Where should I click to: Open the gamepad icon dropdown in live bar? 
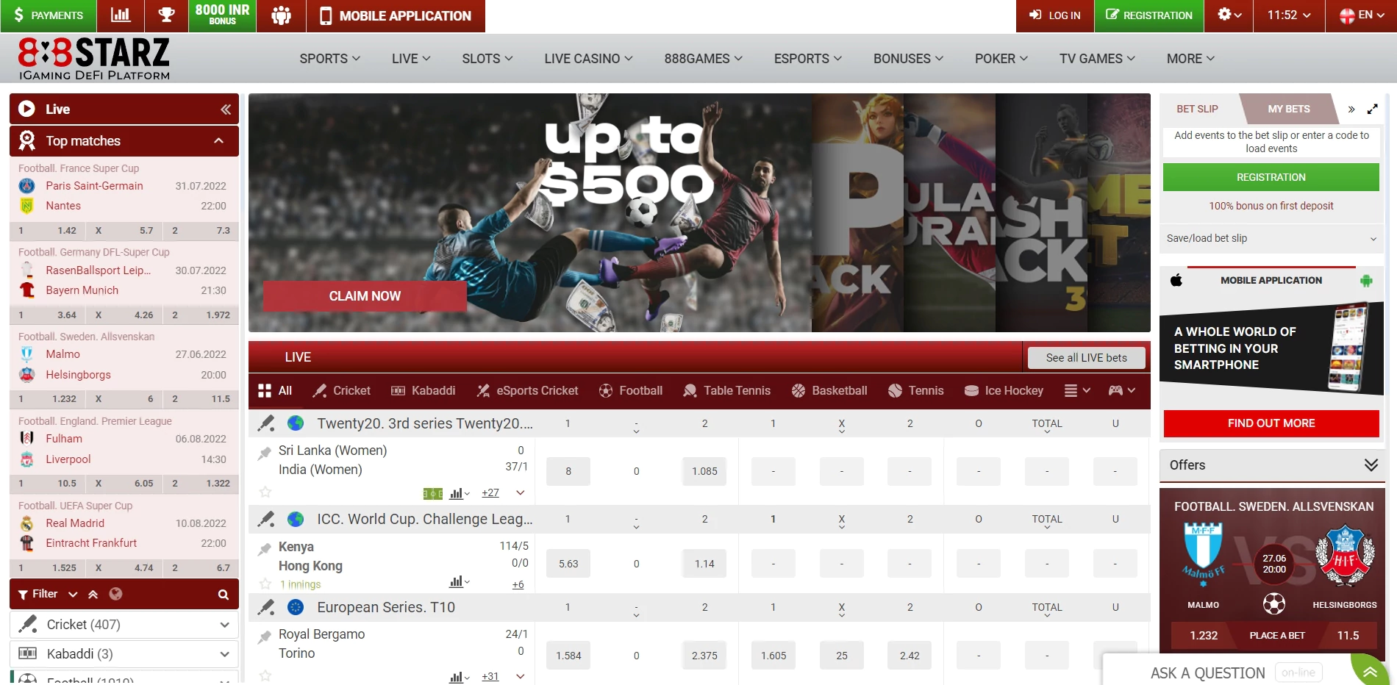(x=1122, y=390)
